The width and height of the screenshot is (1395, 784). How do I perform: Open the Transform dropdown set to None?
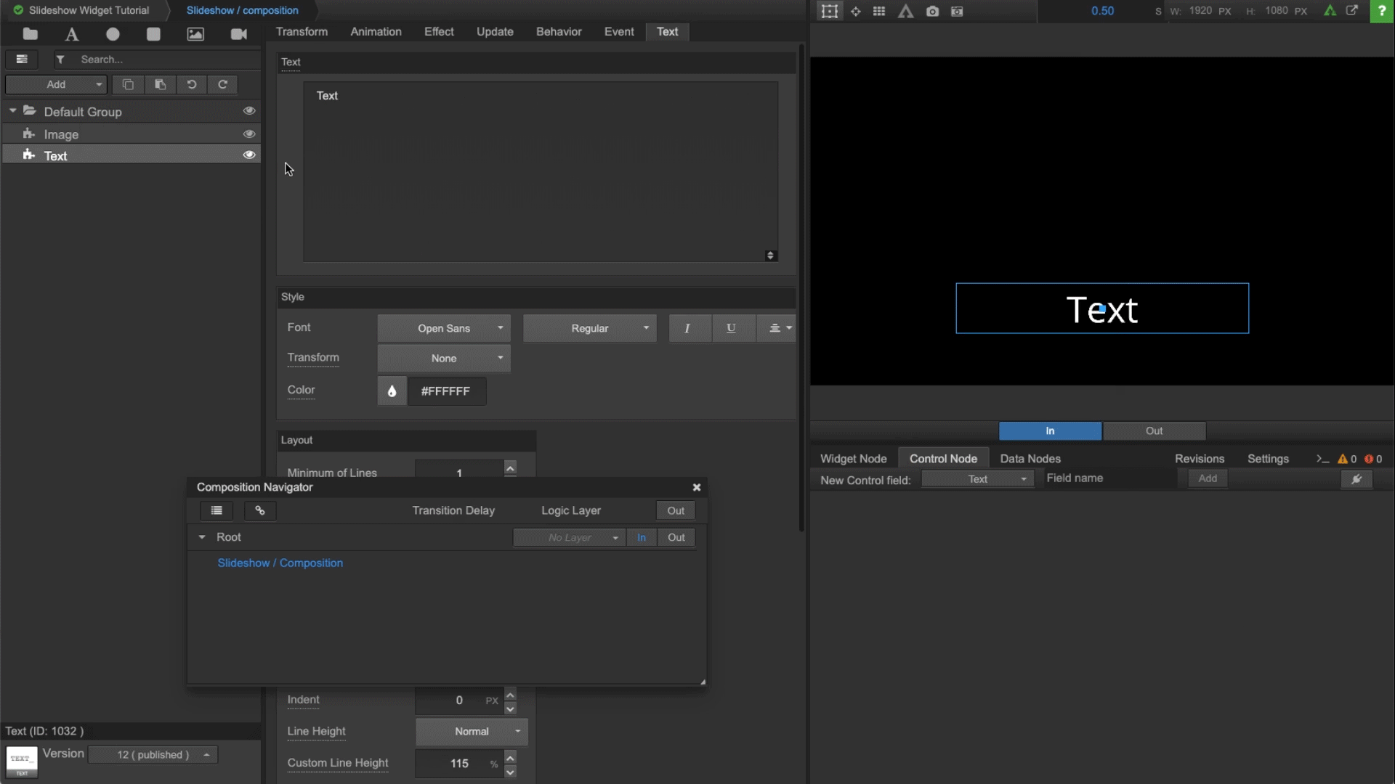coord(444,358)
